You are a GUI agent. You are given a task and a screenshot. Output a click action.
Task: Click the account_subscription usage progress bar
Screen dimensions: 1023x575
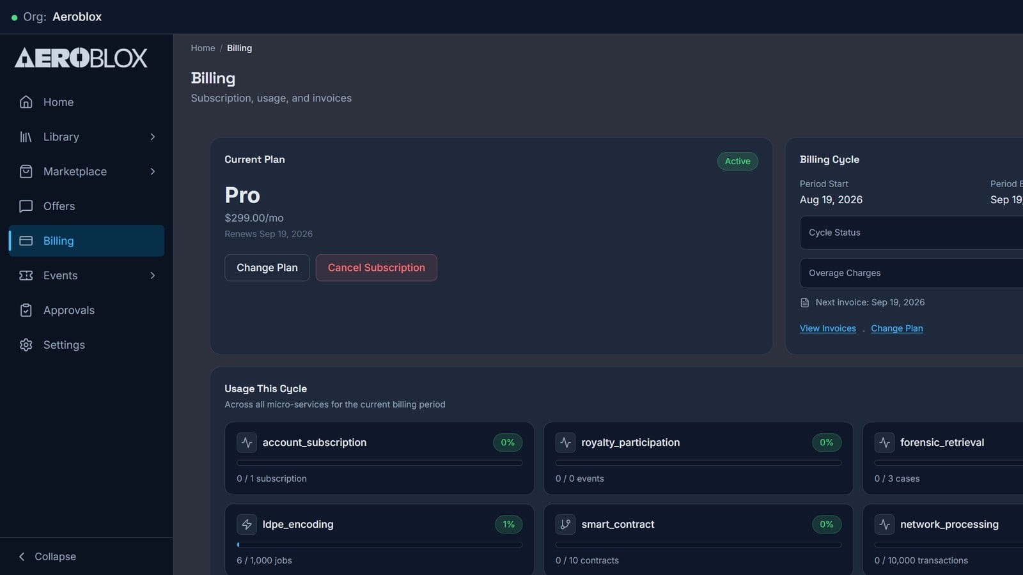379,463
